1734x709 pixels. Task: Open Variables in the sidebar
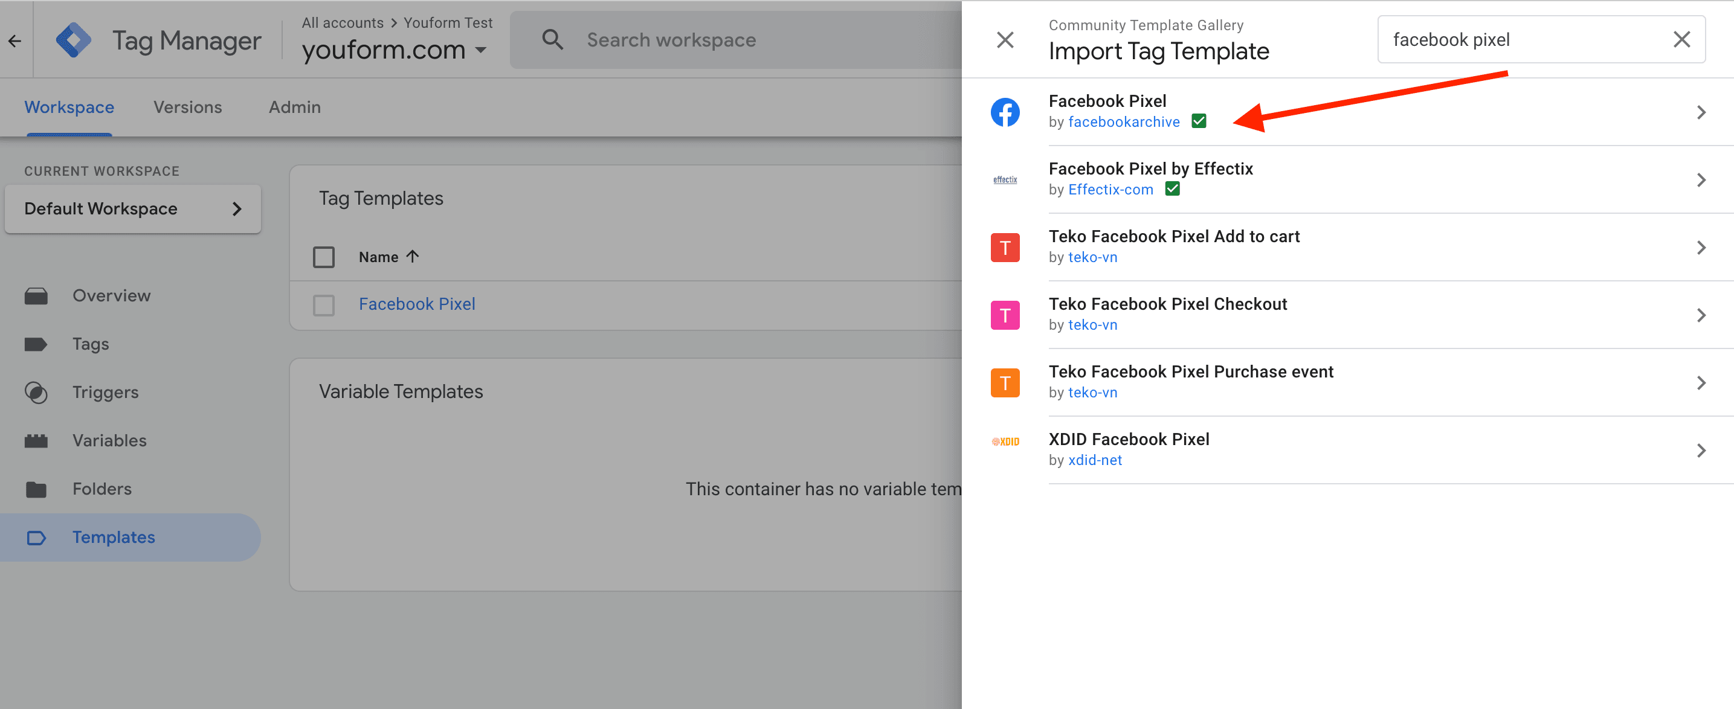110,441
